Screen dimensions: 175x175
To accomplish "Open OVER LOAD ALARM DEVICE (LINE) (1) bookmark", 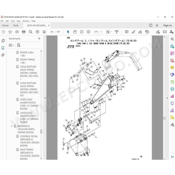I will 29,104.
